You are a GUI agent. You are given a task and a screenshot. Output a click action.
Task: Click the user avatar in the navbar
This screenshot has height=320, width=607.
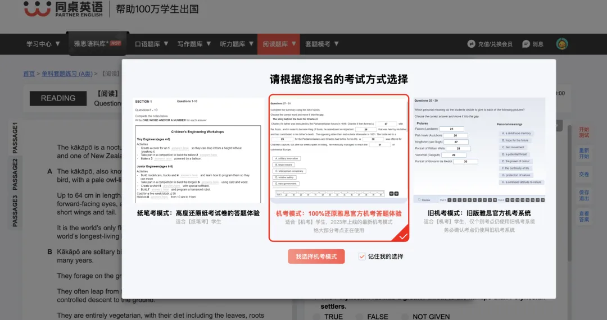[x=561, y=44]
